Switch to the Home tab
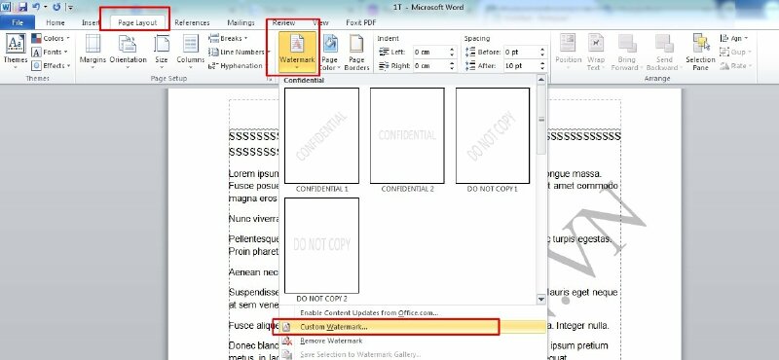Screen dimensions: 779x360 point(56,22)
